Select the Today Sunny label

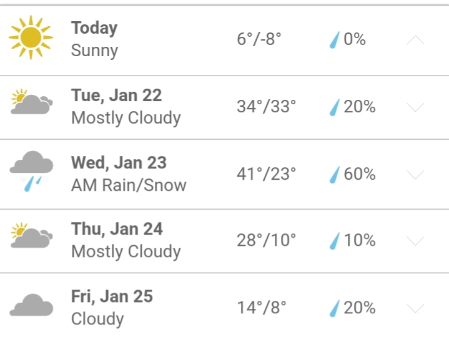pyautogui.click(x=94, y=39)
